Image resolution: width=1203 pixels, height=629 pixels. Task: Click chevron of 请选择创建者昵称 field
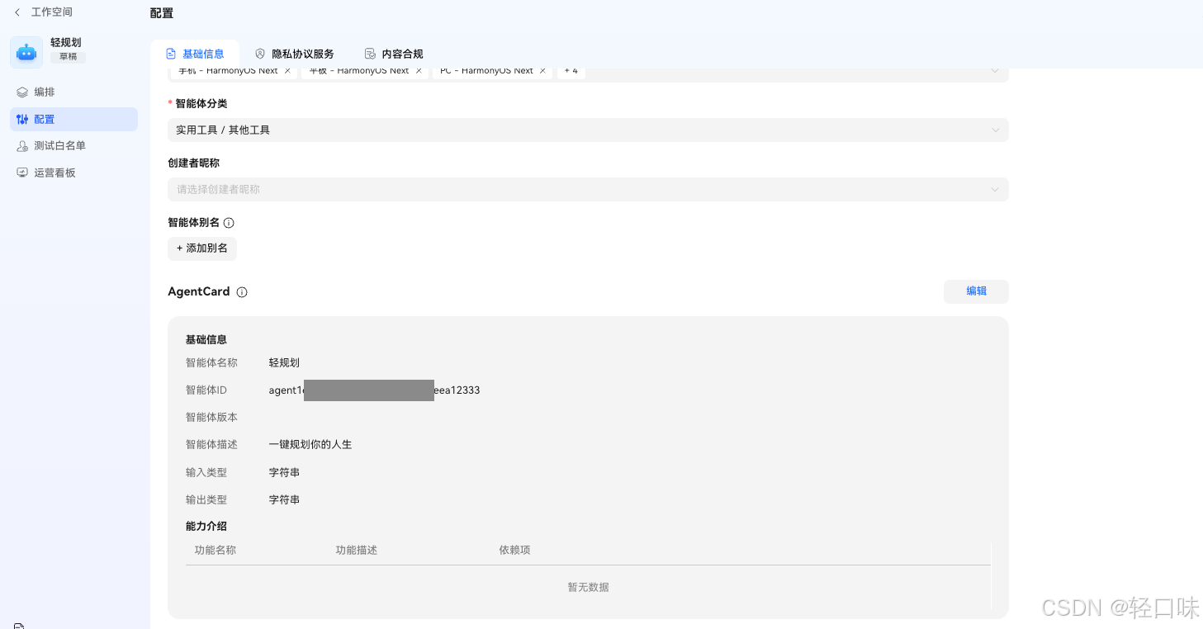(995, 190)
